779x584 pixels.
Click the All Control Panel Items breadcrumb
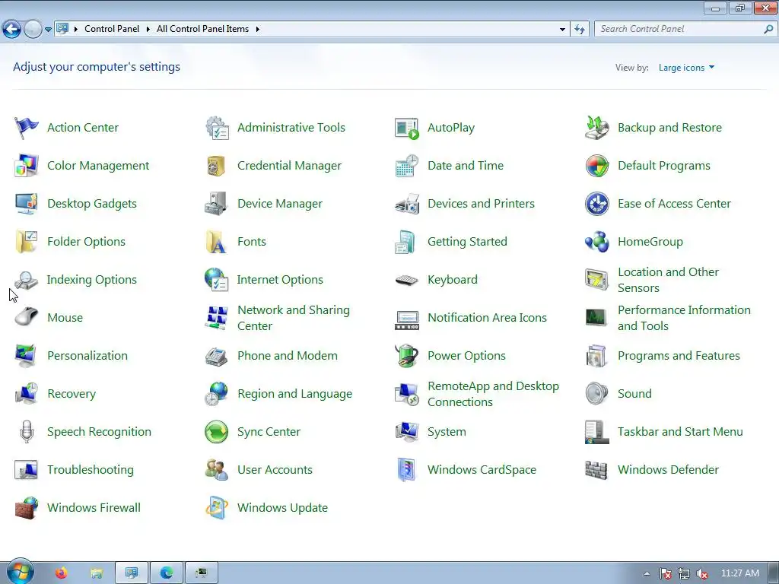tap(202, 29)
